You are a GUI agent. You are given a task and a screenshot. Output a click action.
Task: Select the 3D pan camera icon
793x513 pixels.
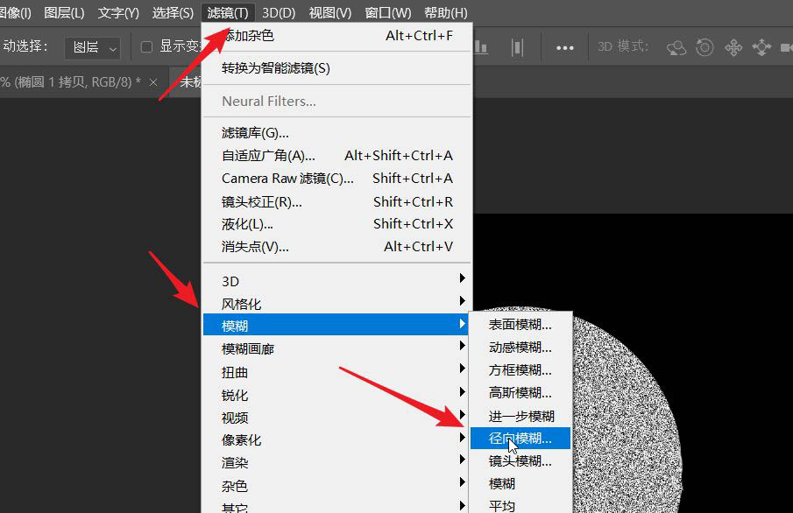733,47
